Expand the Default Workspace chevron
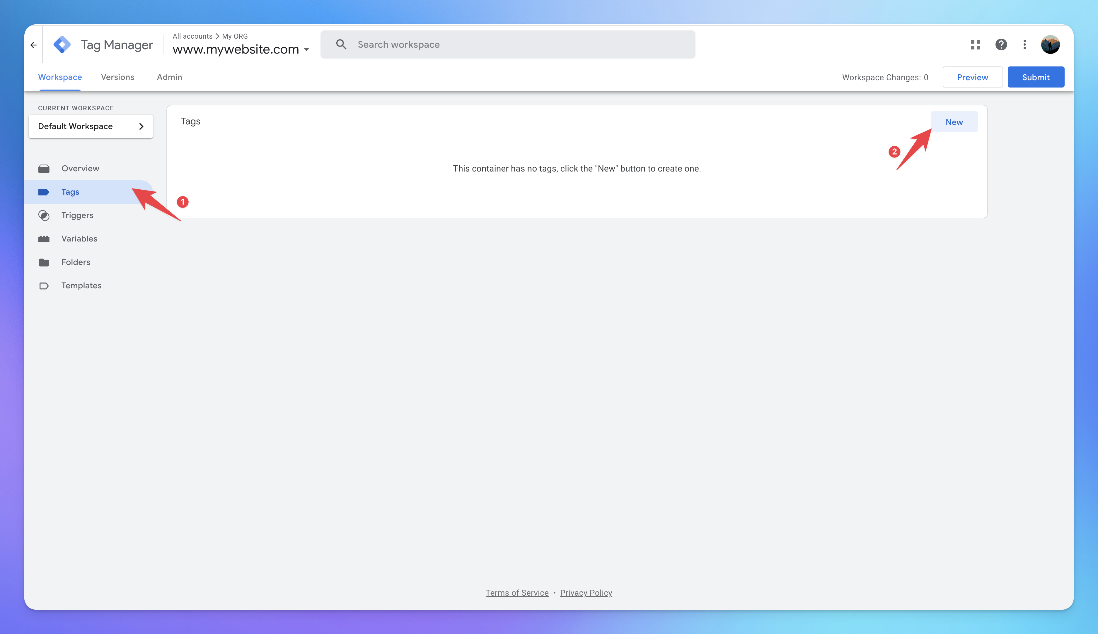The height and width of the screenshot is (634, 1098). point(141,126)
